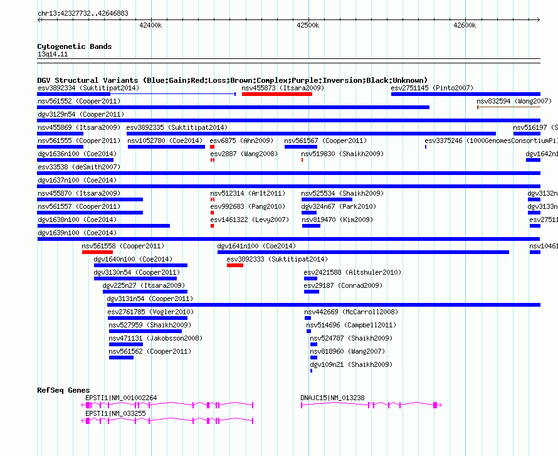Select nsv561557 (Cooper2011) label
Screen dimensions: 558x456
(x=79, y=206)
